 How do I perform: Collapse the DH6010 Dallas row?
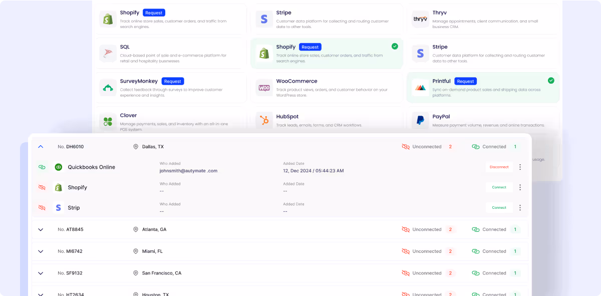tap(41, 147)
